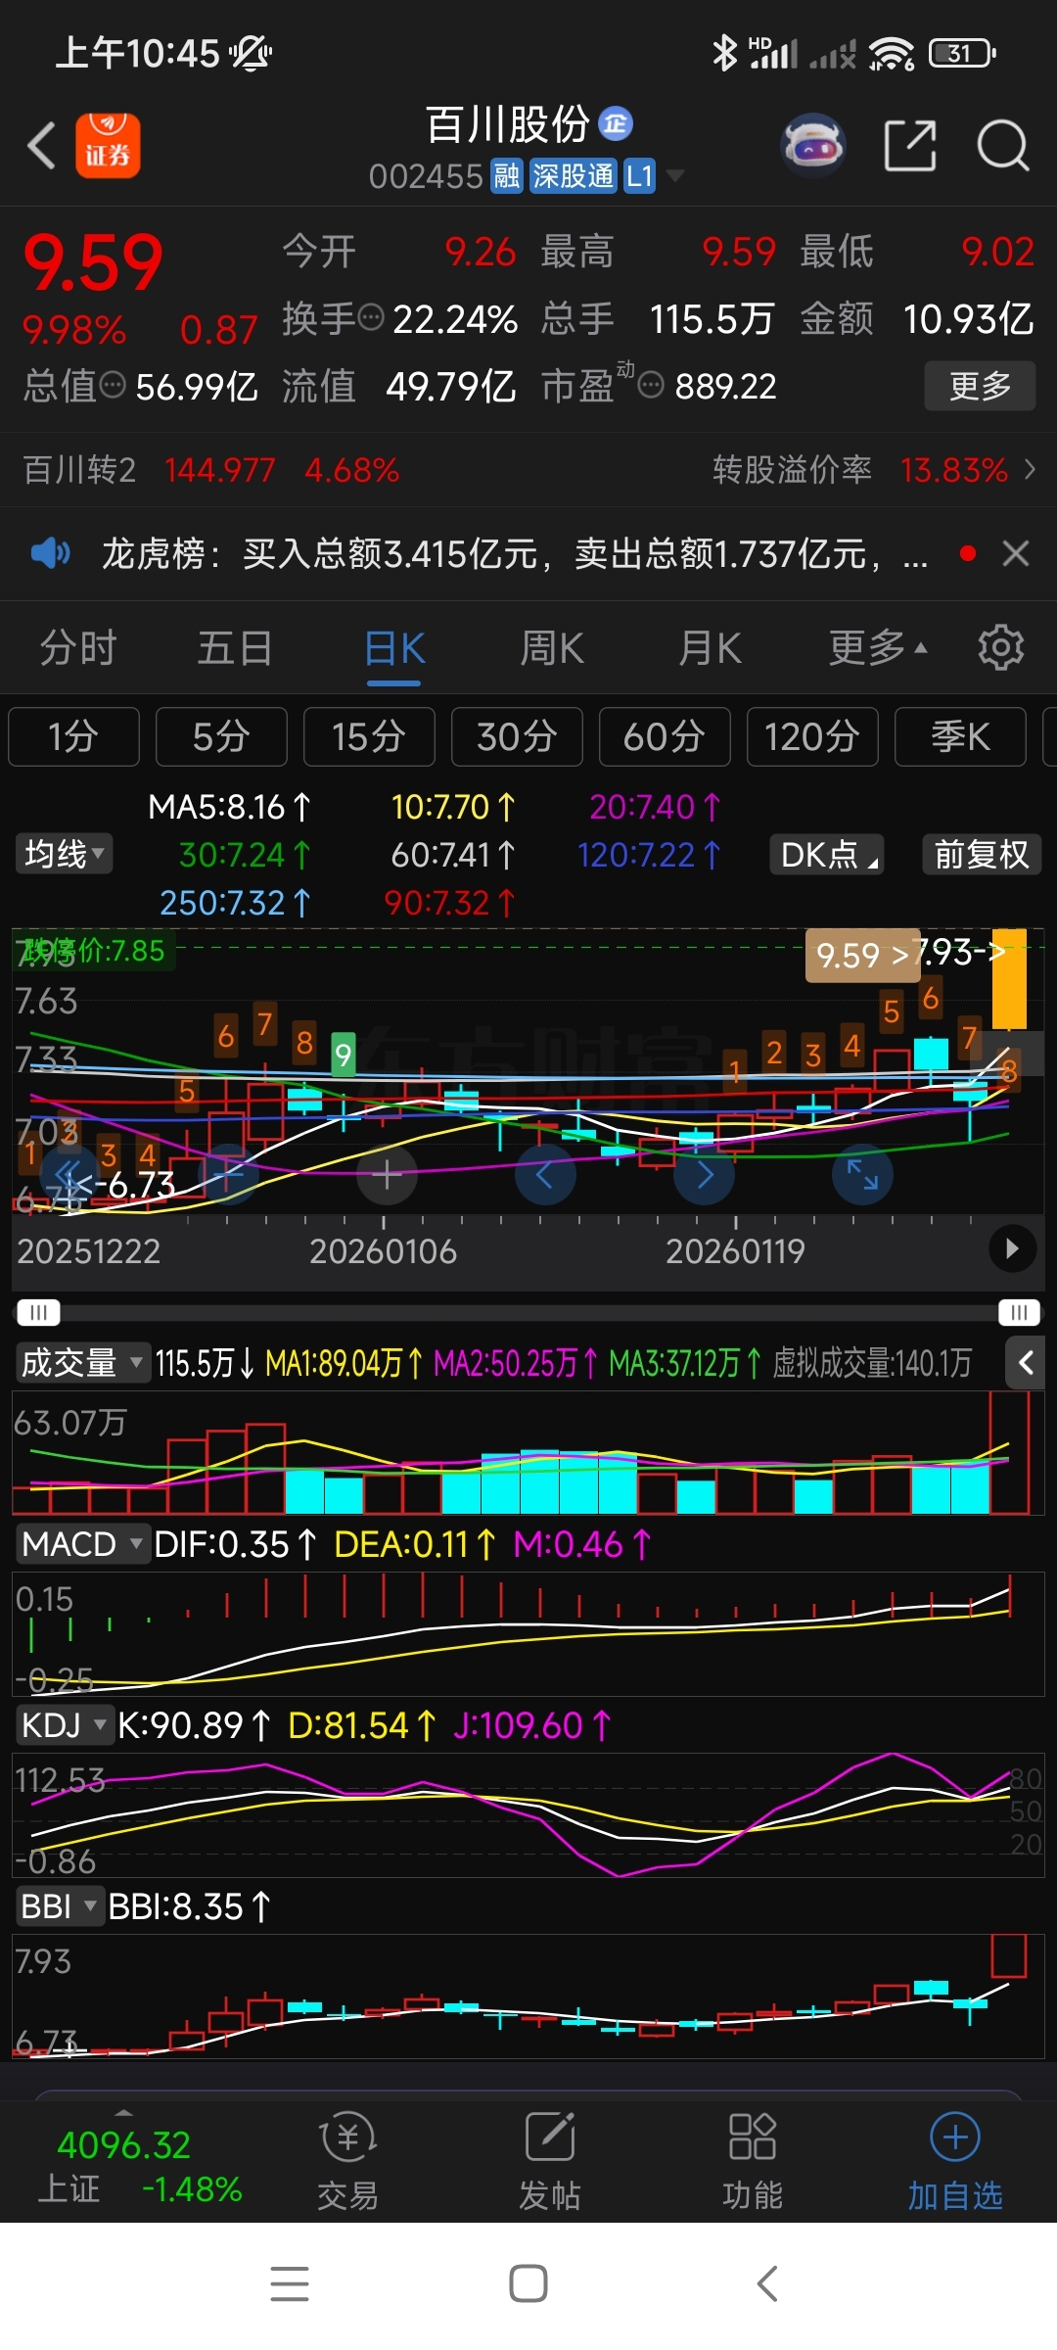Open the 成交量 indicator dropdown
The image size is (1057, 2350).
[x=82, y=1362]
